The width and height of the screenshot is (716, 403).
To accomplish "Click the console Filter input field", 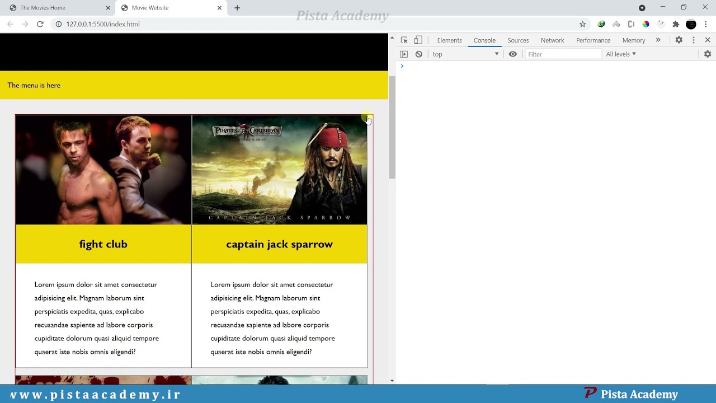I will click(x=563, y=54).
